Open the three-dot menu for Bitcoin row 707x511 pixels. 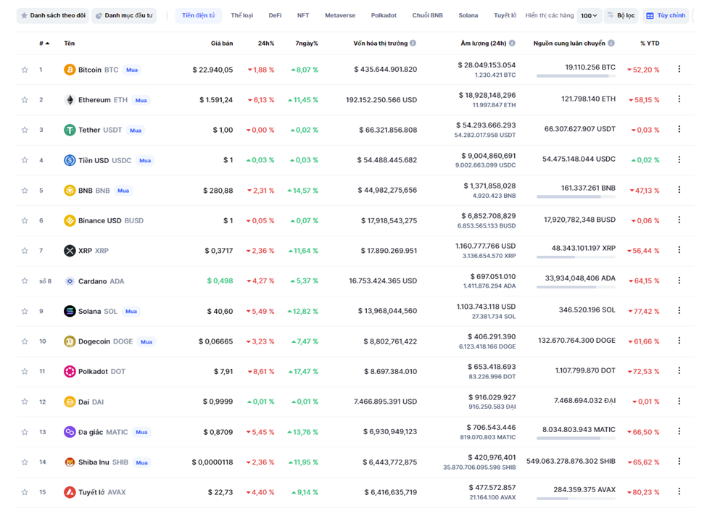pos(679,69)
